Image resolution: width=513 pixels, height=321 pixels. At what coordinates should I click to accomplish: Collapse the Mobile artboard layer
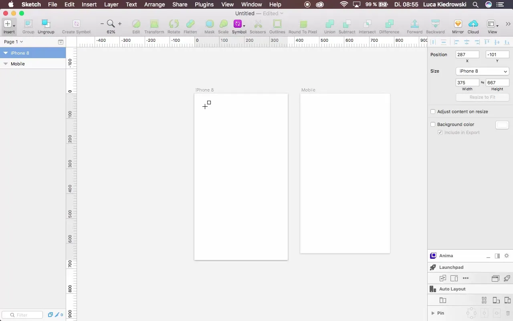[6, 64]
